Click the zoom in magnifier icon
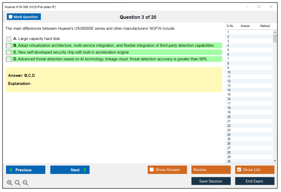The image size is (281, 192). [10, 183]
